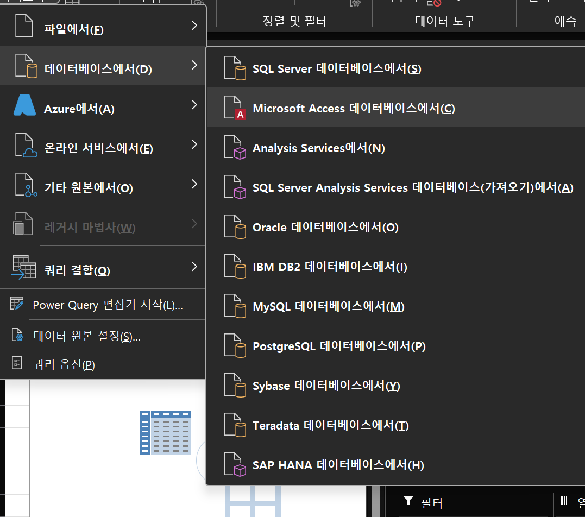Select MySQL 데이터베이스에서 entry

[328, 307]
